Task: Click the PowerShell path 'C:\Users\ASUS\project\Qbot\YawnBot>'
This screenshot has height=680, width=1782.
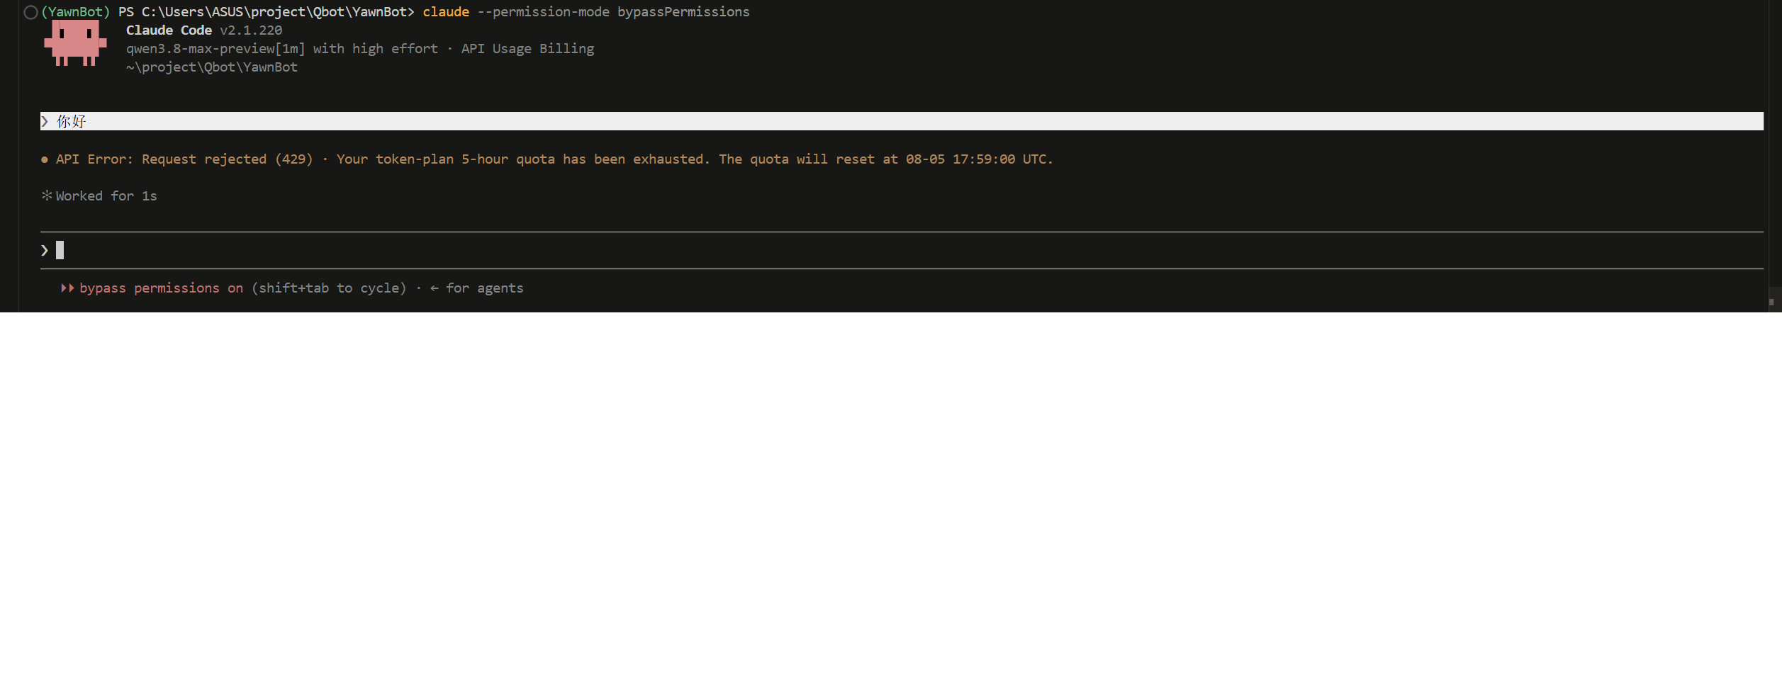Action: (278, 12)
